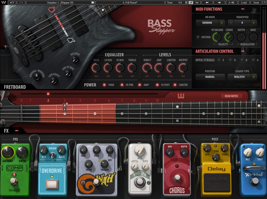Click the Load button in the toolbar

(244, 2)
